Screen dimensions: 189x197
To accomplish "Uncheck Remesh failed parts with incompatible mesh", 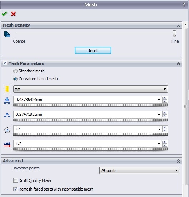I will point(15,189).
